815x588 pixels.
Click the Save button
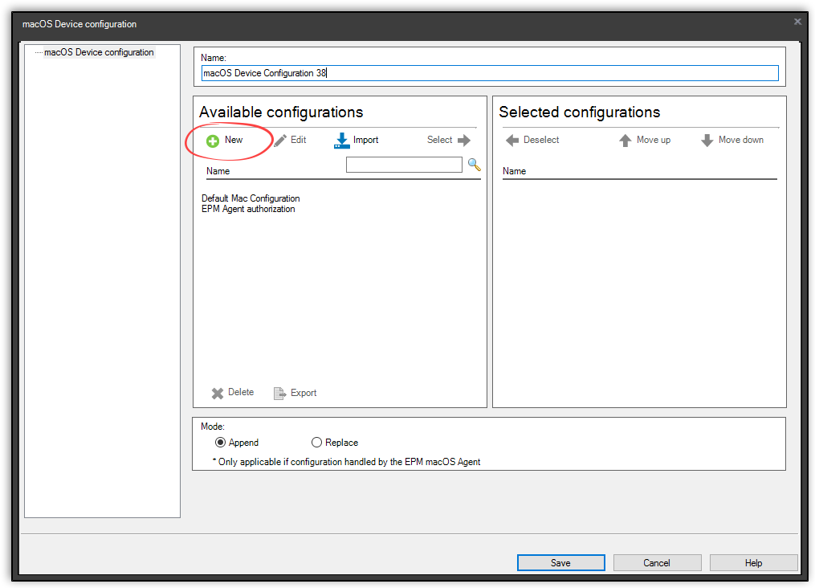pos(560,562)
